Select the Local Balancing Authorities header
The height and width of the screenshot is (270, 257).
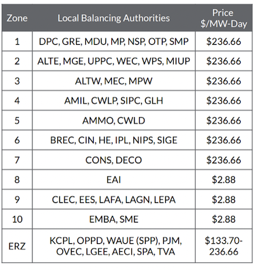[x=114, y=18]
